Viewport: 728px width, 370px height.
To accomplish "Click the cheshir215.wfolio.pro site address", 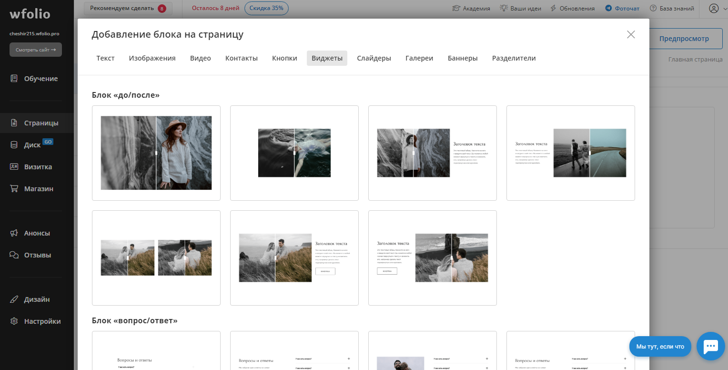I will pos(34,34).
